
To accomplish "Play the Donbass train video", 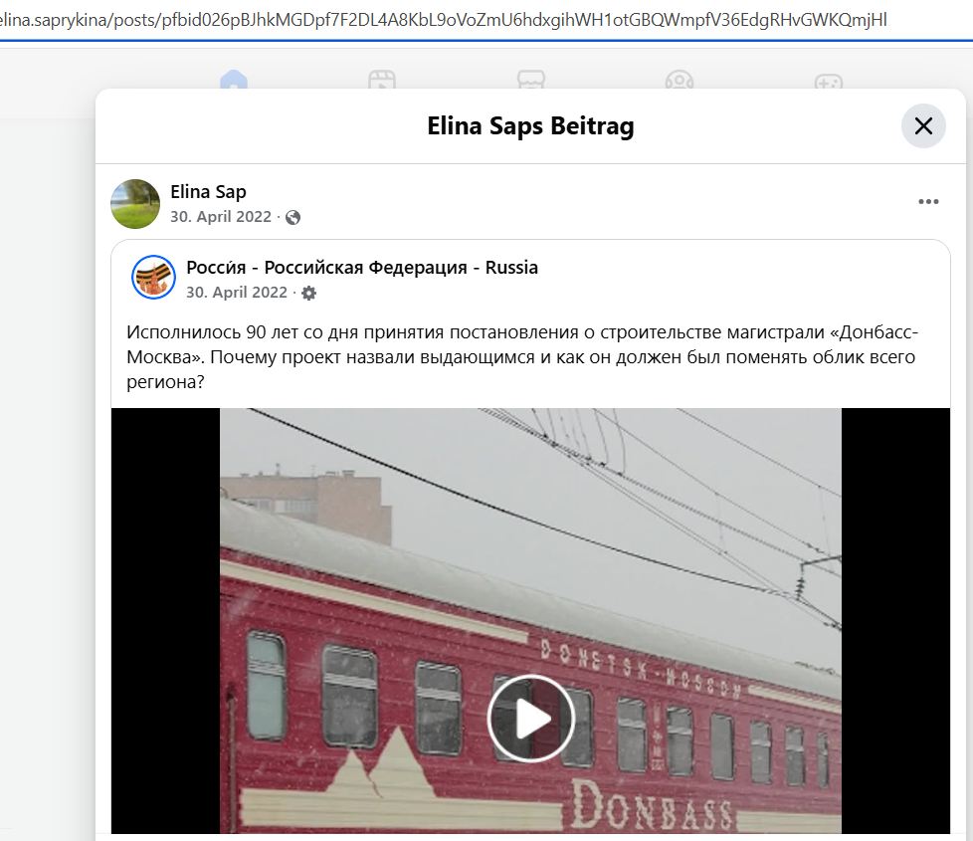I will (530, 719).
